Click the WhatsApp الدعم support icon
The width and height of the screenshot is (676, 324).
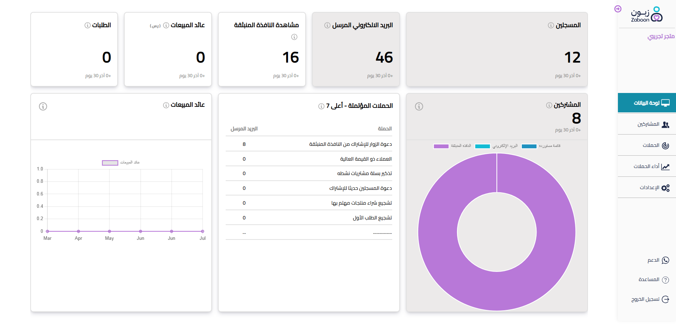[x=665, y=260]
